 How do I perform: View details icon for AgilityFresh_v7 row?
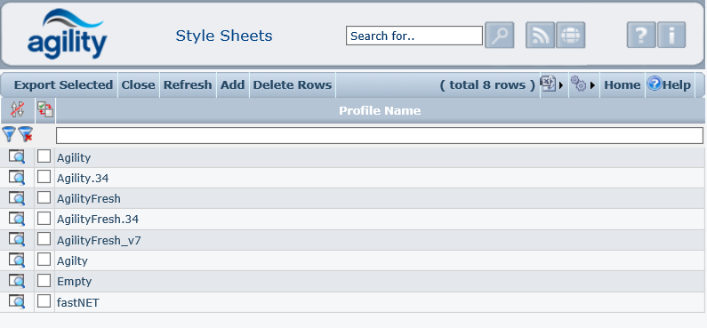click(17, 240)
